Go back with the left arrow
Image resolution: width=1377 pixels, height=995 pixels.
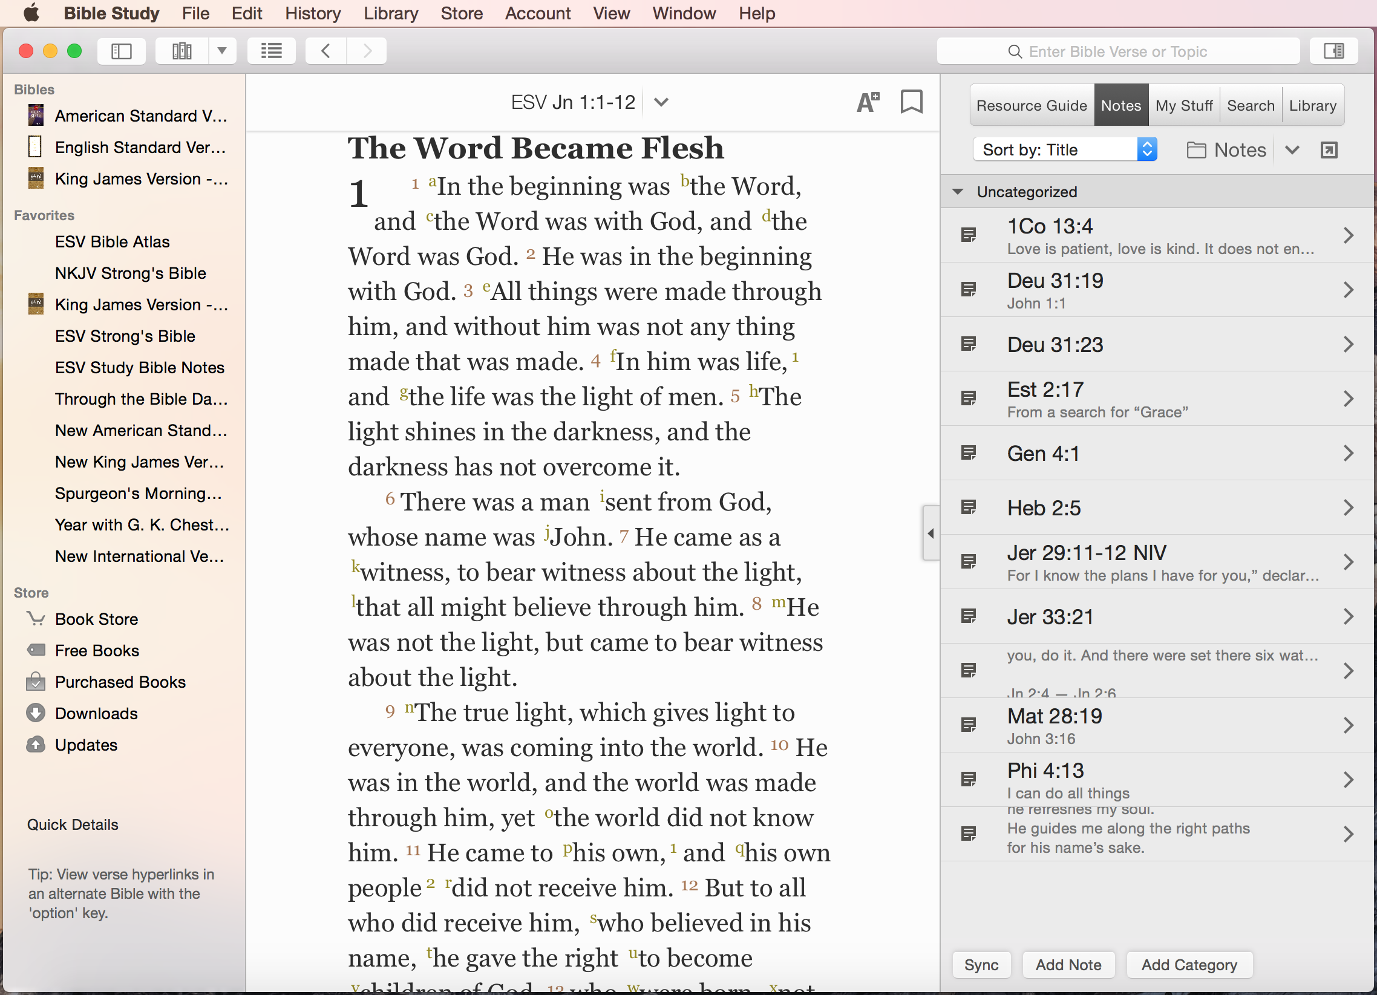326,51
